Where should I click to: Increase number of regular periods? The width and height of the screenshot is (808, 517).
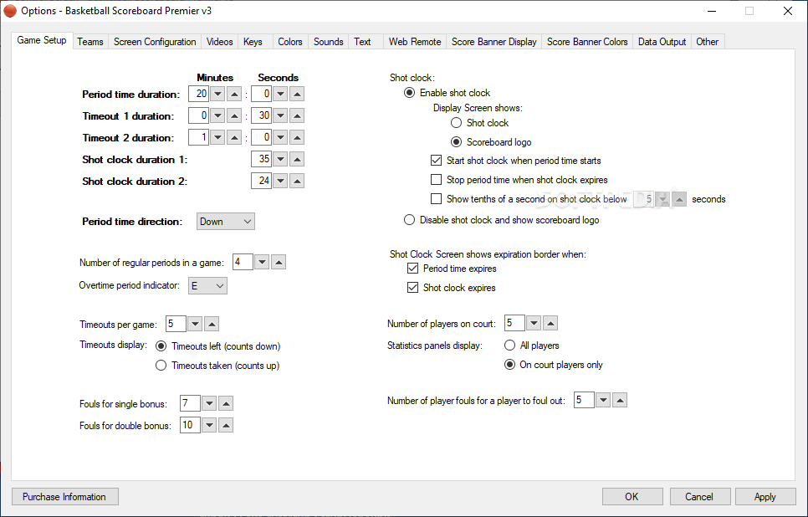coord(279,262)
